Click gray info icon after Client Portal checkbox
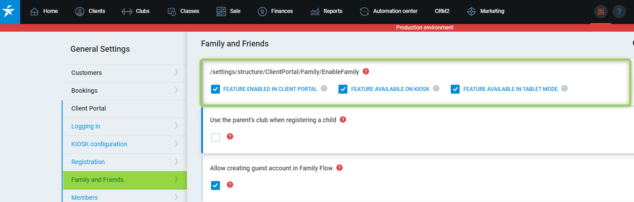Screen dimensions: 634x202 [x=324, y=89]
